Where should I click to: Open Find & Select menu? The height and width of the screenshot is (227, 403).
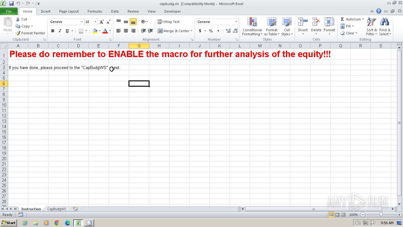(385, 26)
